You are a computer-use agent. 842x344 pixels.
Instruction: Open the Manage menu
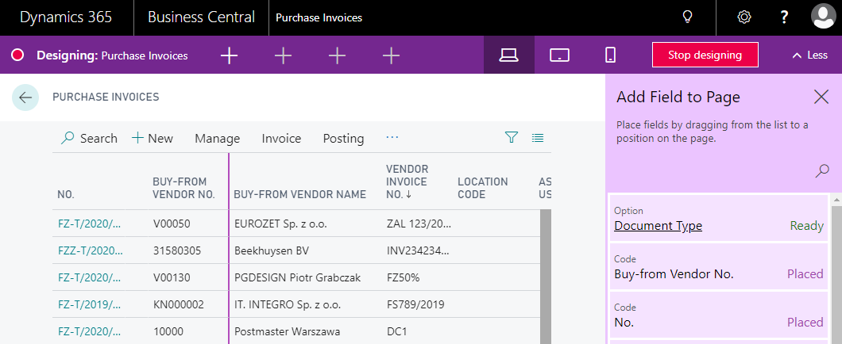click(218, 138)
